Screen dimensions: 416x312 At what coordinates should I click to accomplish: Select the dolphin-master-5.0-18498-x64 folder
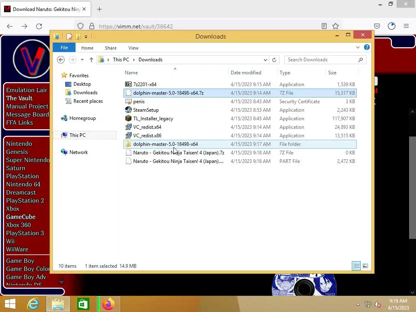pyautogui.click(x=240, y=144)
